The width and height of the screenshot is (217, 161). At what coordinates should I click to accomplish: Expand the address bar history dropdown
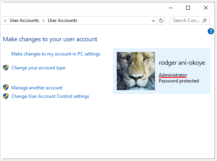[x=153, y=21]
